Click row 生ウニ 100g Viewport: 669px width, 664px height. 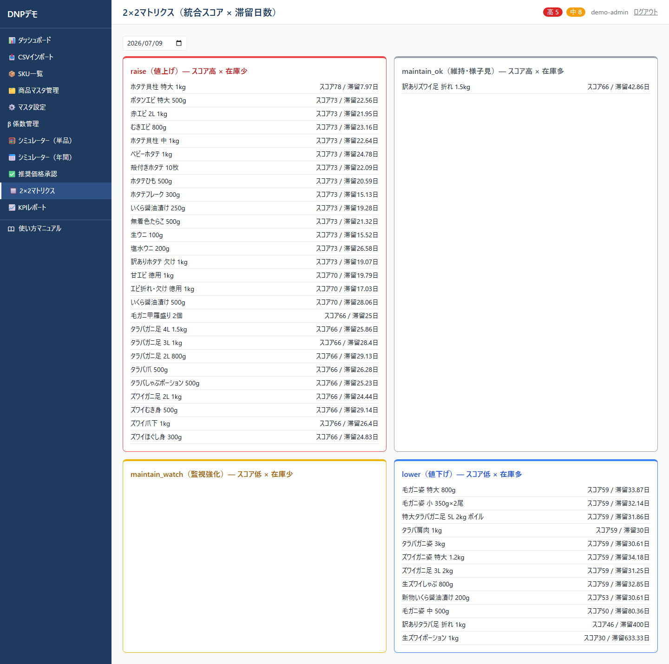click(x=255, y=235)
